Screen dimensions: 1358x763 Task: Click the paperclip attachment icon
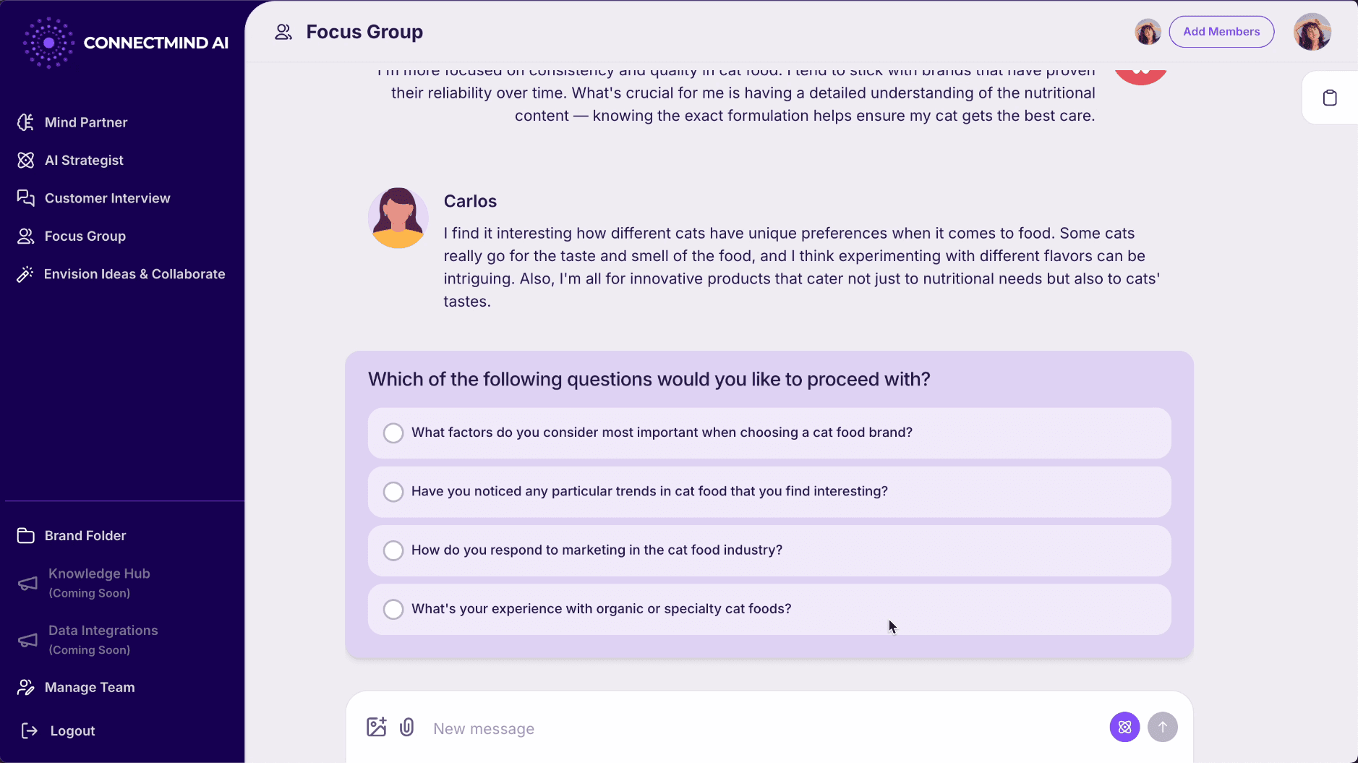pyautogui.click(x=407, y=728)
